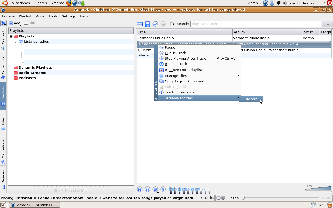Viewport: 333px width, 208px height.
Task: Click the track position seek slider
Action: pos(281,198)
